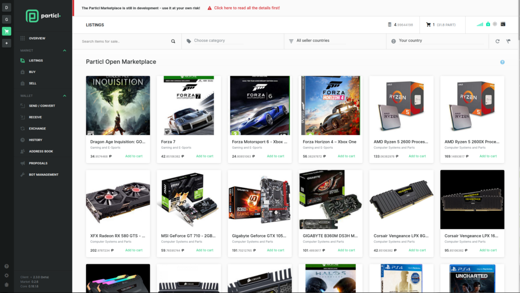The height and width of the screenshot is (293, 520).
Task: Open marketplace help question mark icon
Action: click(x=502, y=62)
